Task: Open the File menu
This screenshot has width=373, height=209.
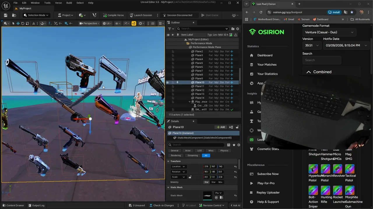Action: click(15, 3)
